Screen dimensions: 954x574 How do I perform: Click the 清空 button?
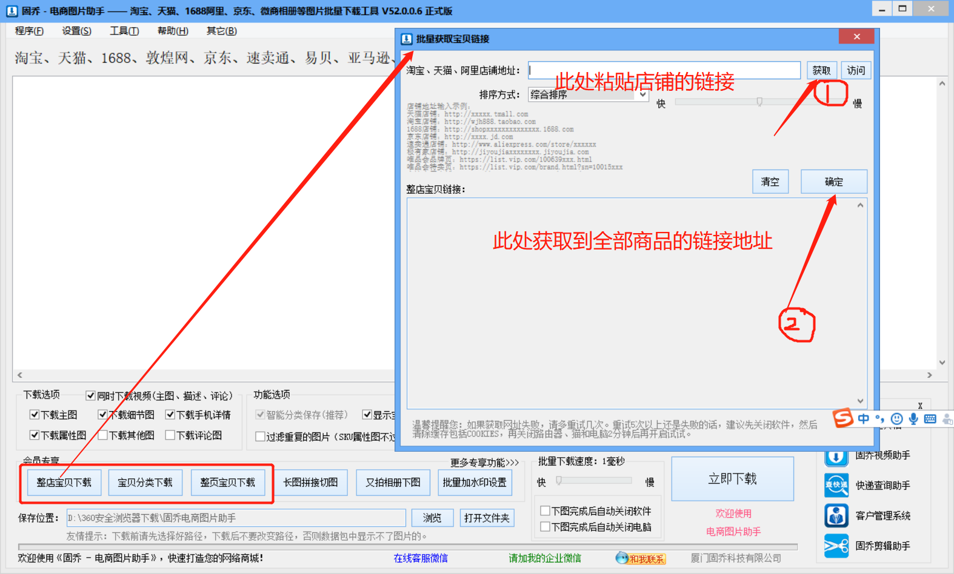tap(770, 182)
